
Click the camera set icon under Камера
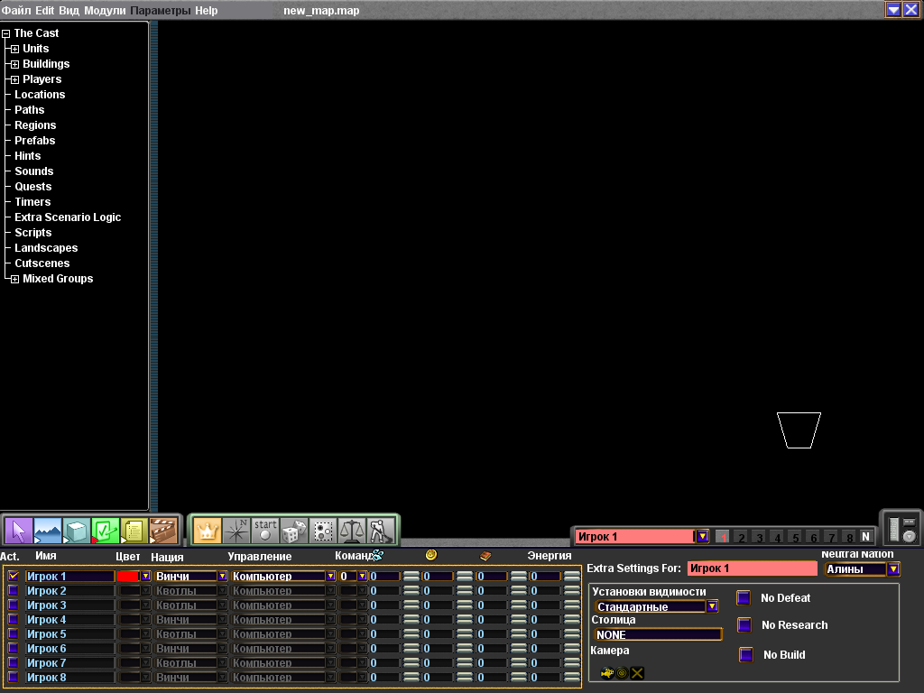pyautogui.click(x=607, y=673)
